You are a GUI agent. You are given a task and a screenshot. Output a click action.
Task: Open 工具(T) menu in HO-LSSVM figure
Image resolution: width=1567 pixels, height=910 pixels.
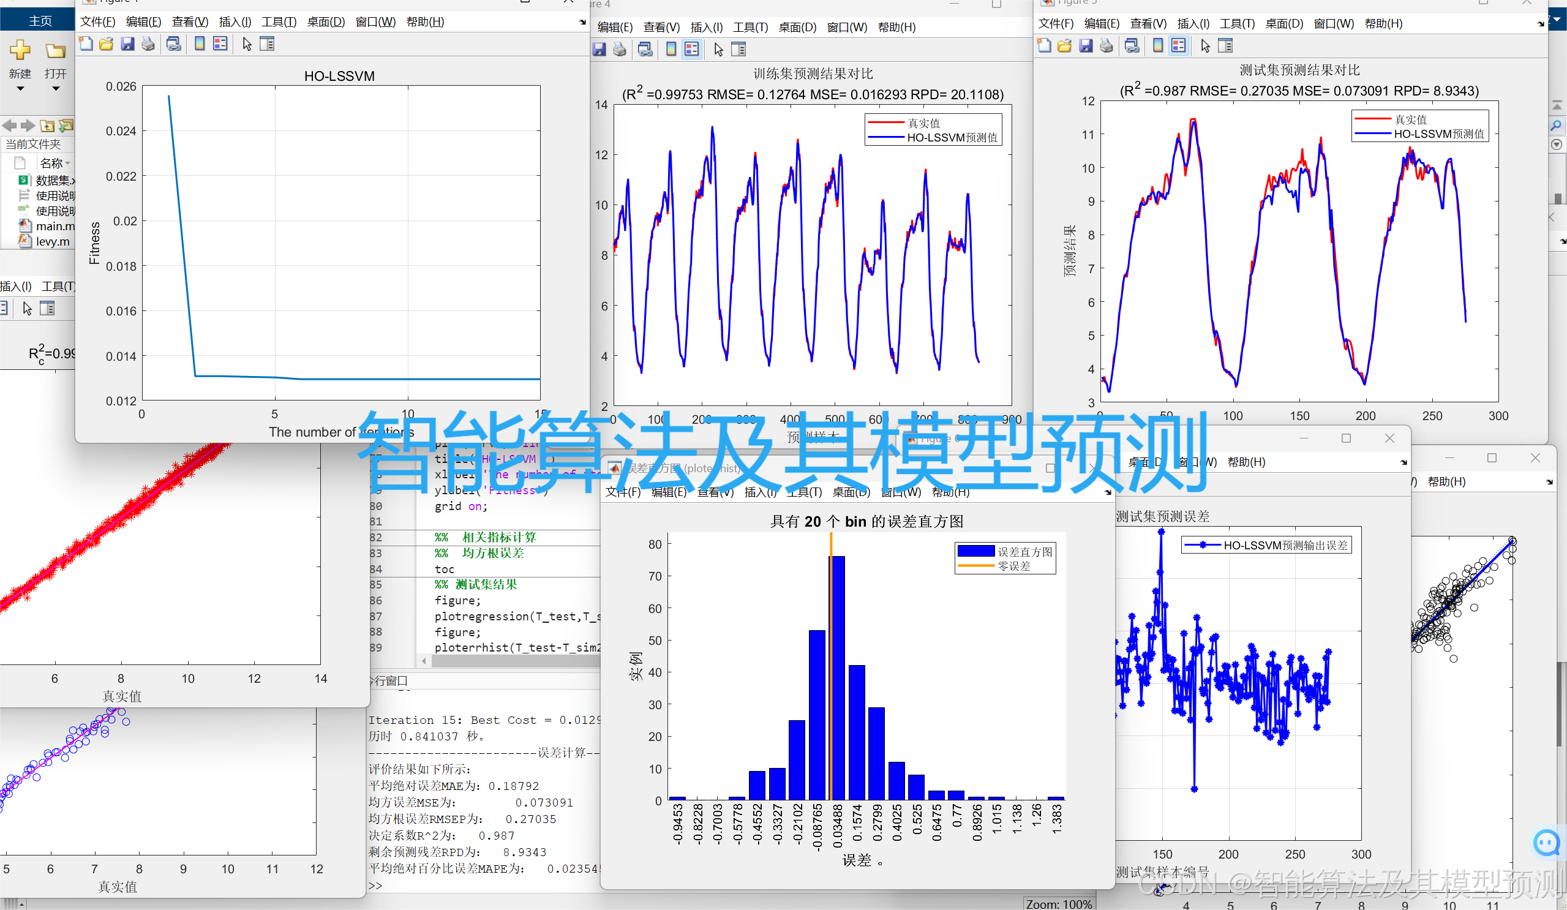279,22
